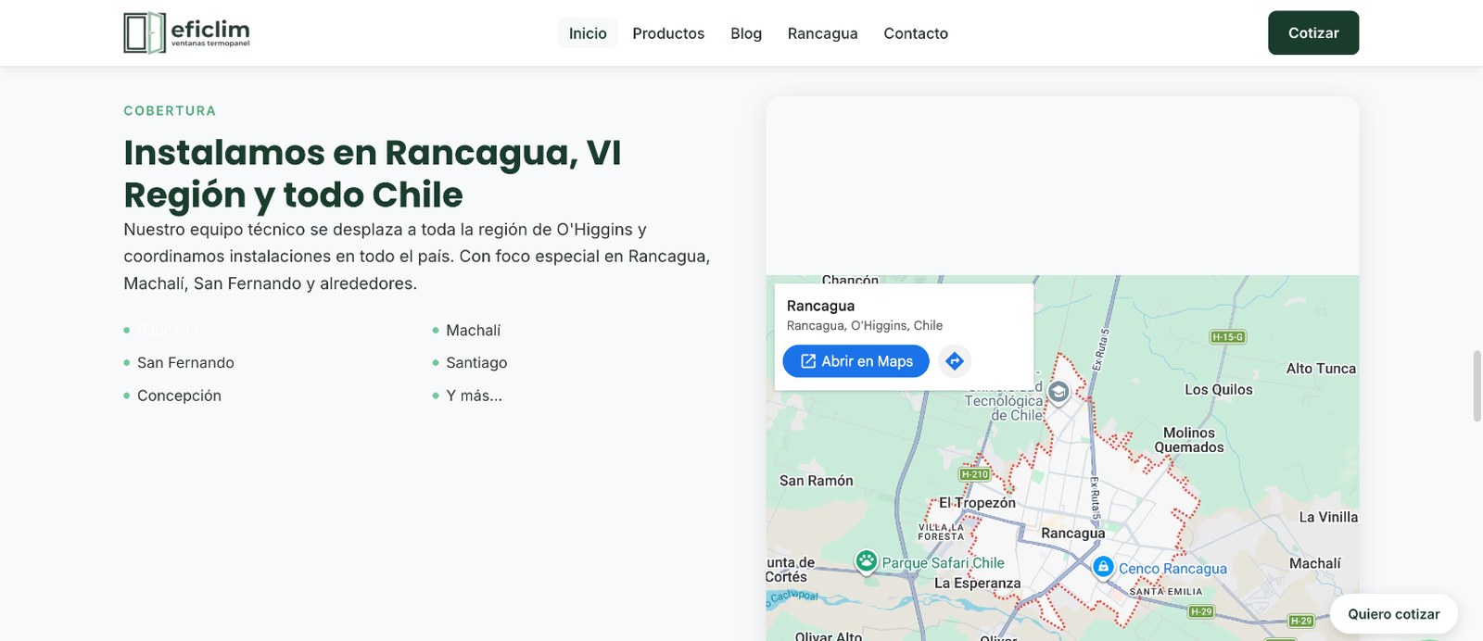Go to the Productos menu
The height and width of the screenshot is (641, 1483).
click(668, 33)
